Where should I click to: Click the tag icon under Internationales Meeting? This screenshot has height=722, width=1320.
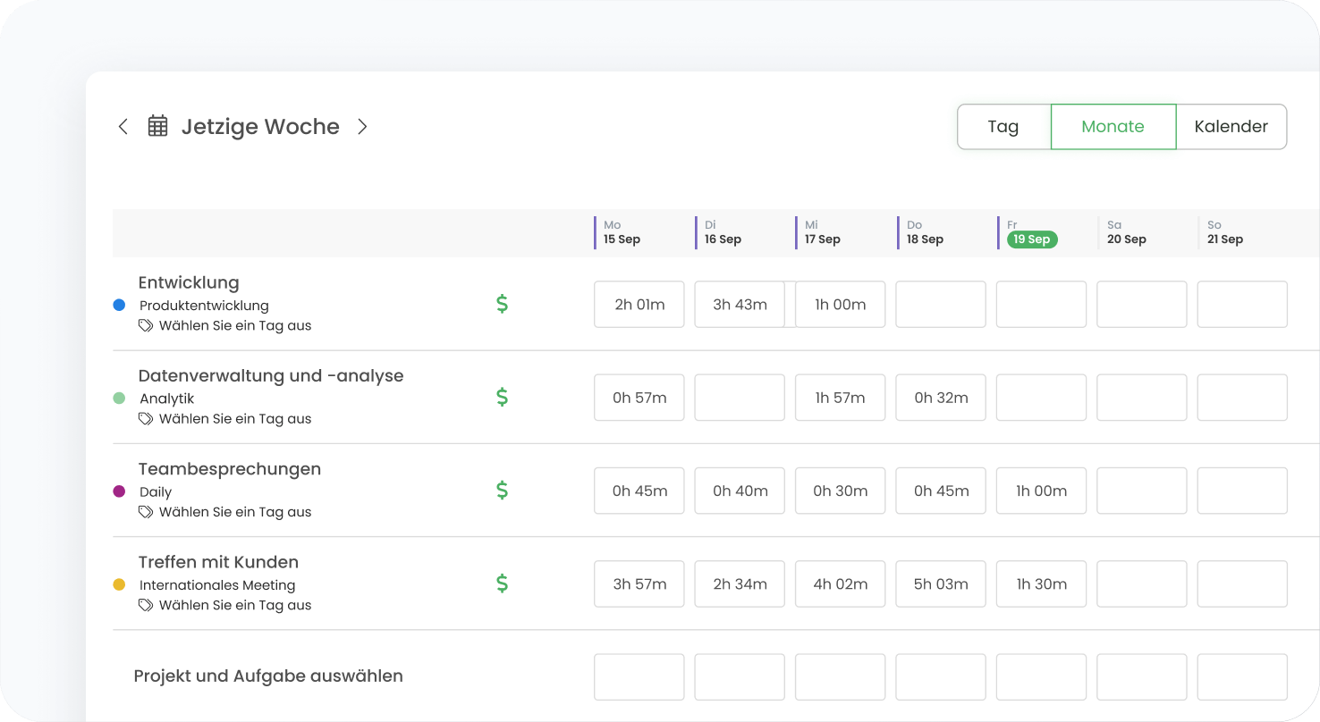[146, 606]
